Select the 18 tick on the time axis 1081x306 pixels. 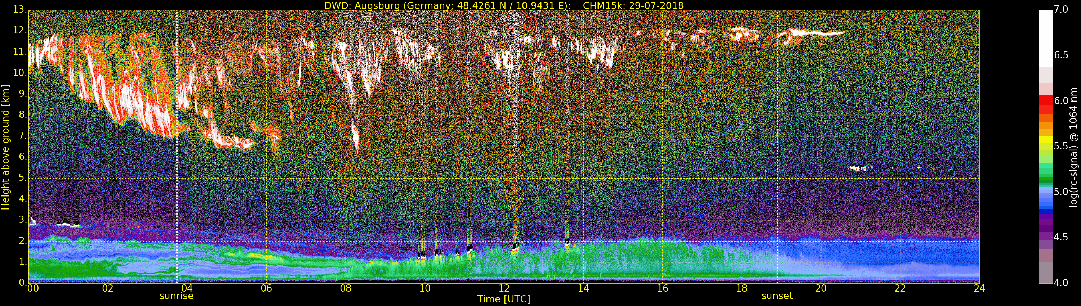click(742, 288)
